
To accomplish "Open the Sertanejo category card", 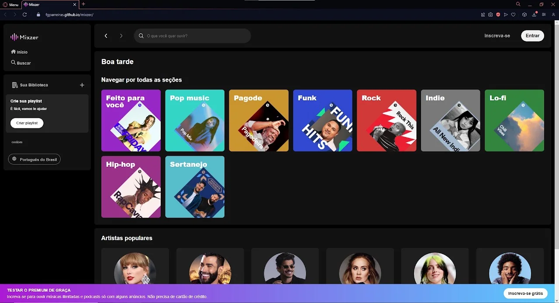I will (x=195, y=187).
